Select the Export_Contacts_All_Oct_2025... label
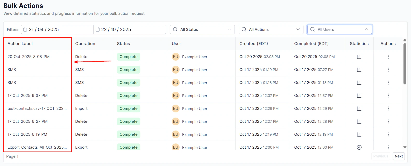 tap(37, 147)
